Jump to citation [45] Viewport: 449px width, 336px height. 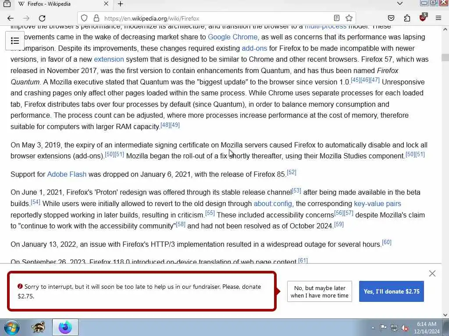click(355, 80)
